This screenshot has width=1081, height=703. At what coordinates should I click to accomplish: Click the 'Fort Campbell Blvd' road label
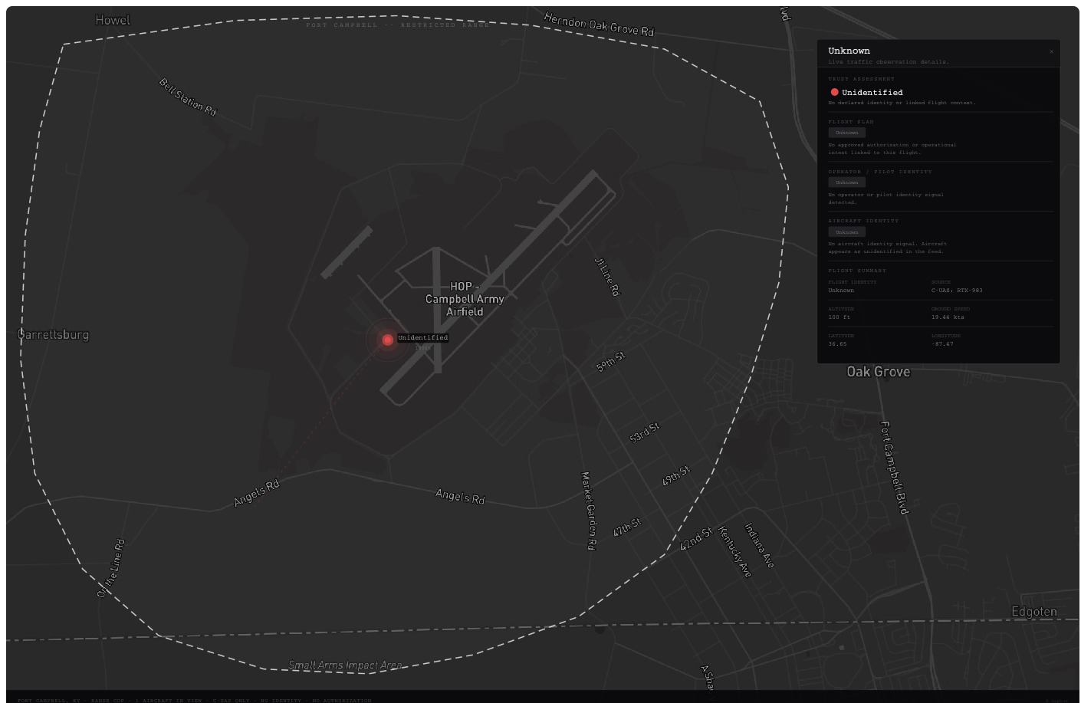894,468
